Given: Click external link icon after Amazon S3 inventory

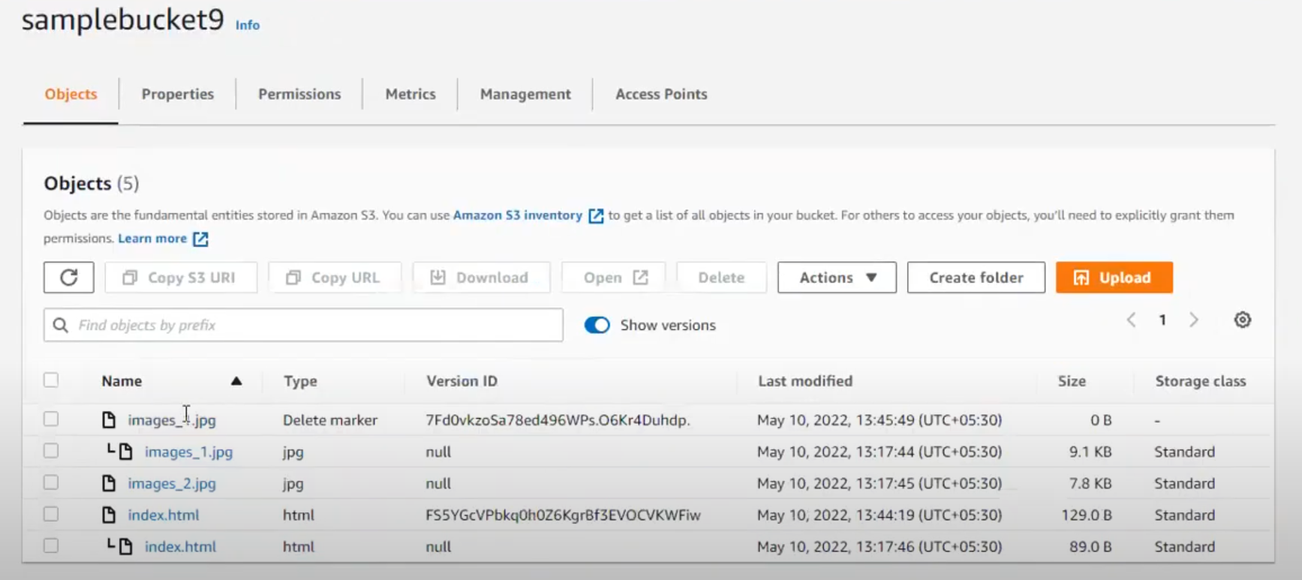Looking at the screenshot, I should [x=596, y=216].
